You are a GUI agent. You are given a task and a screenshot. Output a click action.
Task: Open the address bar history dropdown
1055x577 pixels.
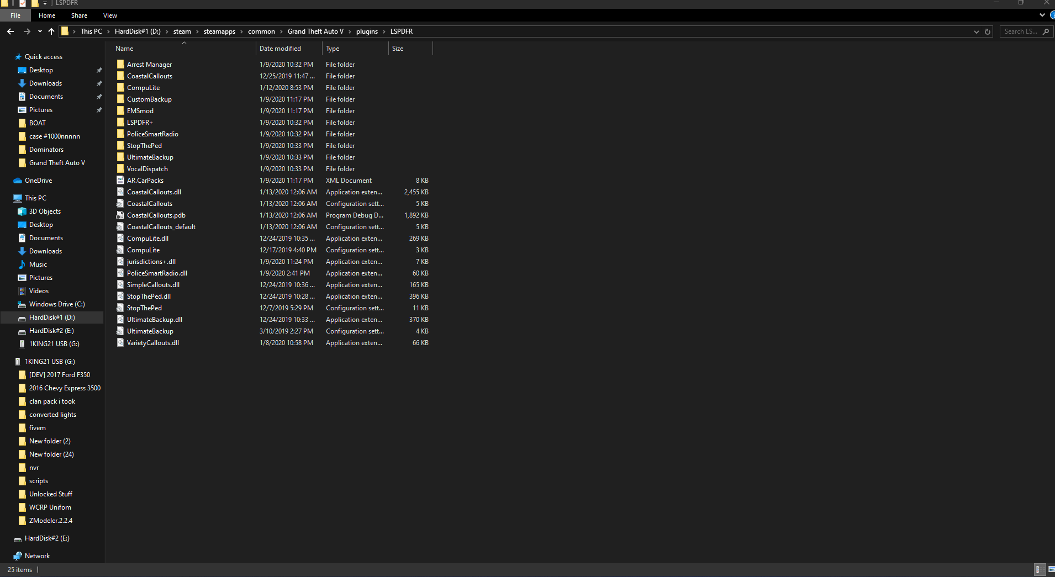977,31
